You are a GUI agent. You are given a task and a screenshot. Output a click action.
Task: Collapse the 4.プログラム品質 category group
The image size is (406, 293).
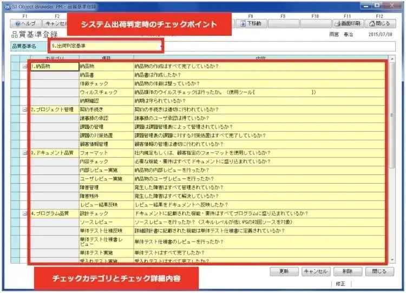tap(25, 213)
